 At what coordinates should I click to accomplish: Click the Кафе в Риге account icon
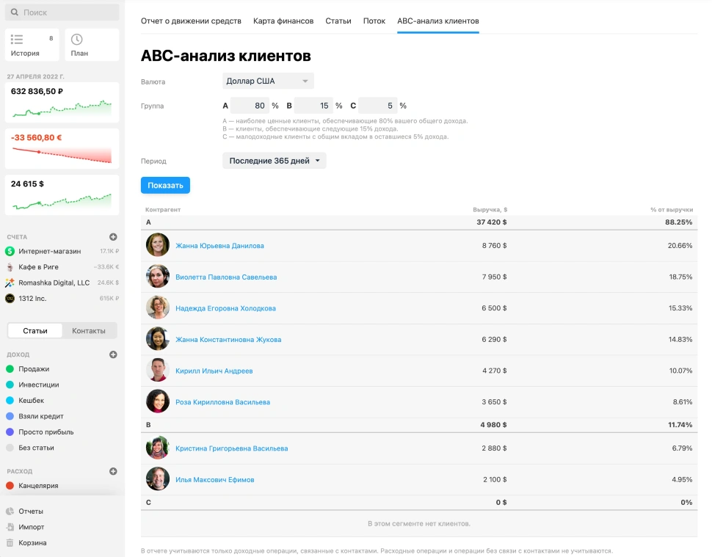click(10, 267)
